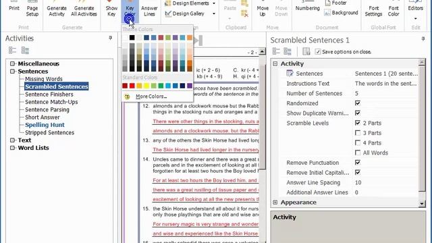Viewport: 432px width, 243px height.
Task: Pick the black theme color swatch
Action: pos(132,38)
